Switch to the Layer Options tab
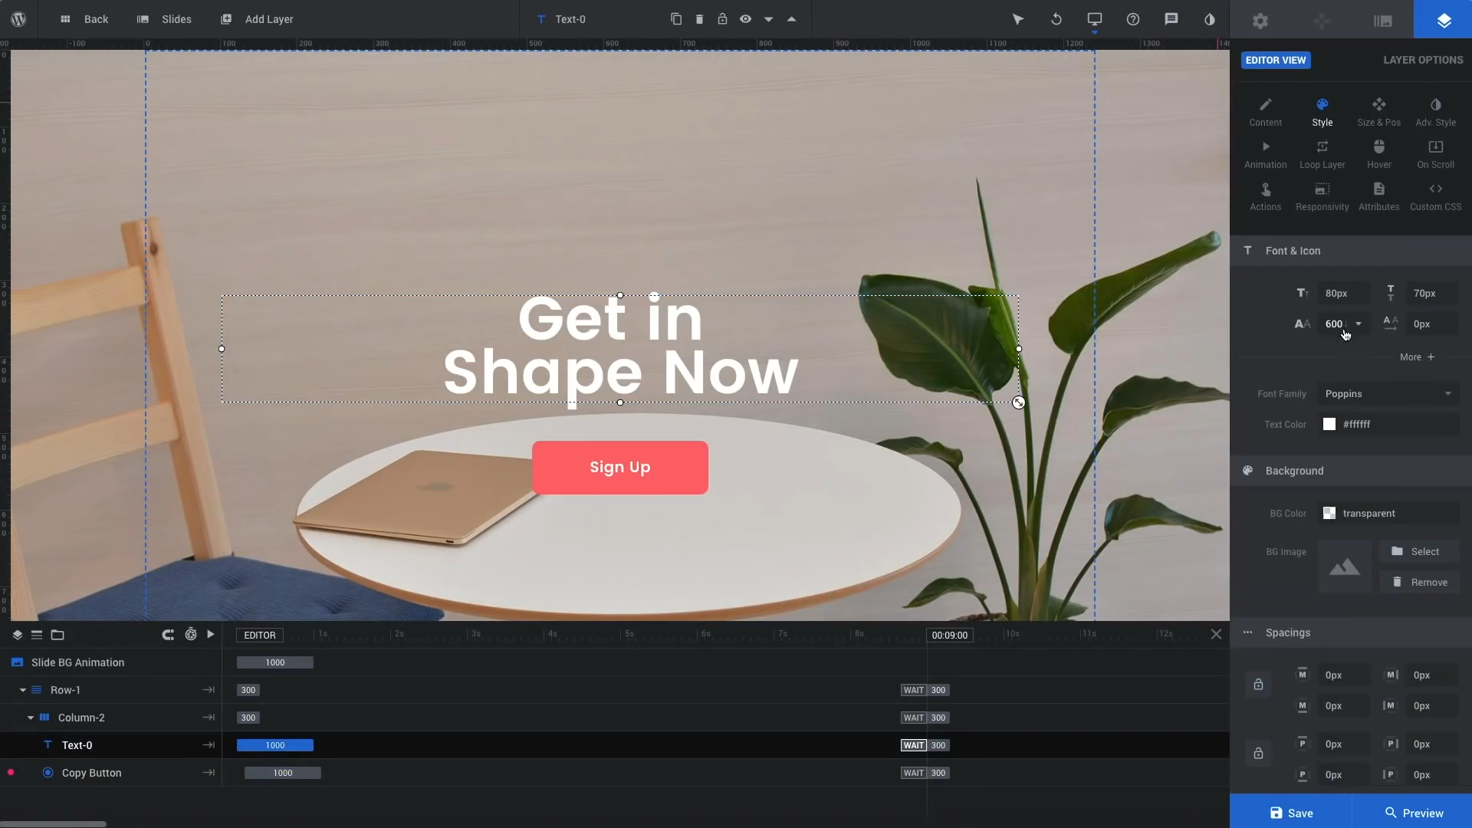 pyautogui.click(x=1424, y=60)
